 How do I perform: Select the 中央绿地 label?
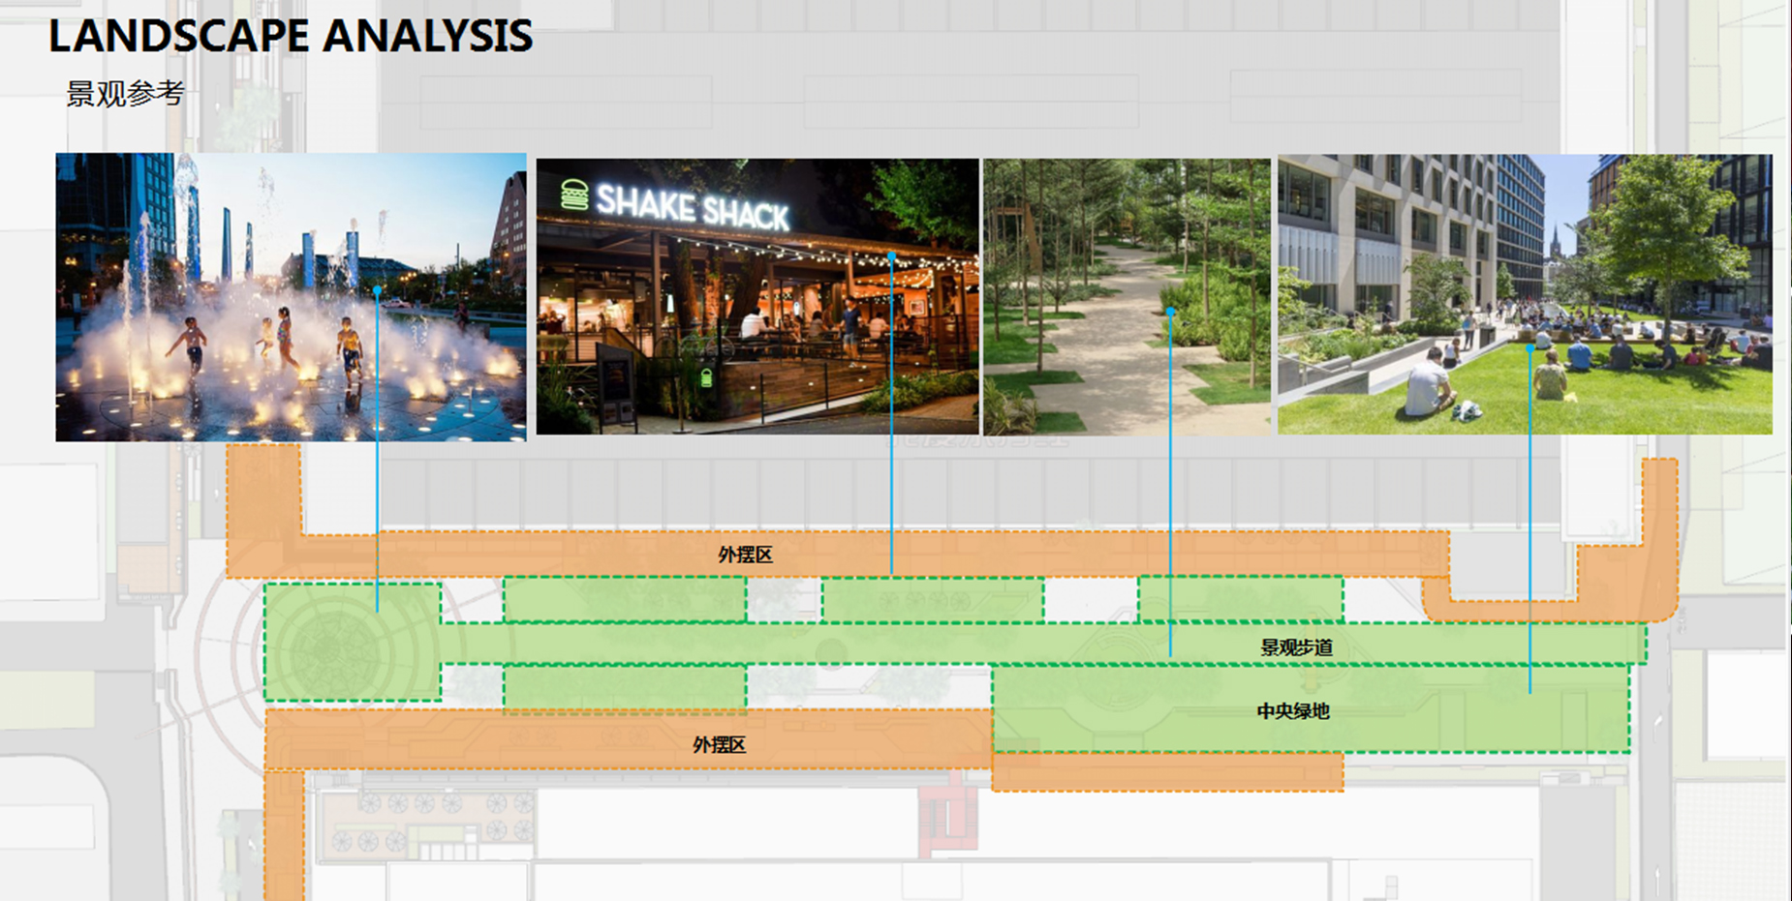coord(1292,711)
